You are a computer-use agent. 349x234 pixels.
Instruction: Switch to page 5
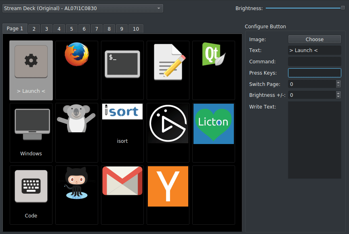71,28
